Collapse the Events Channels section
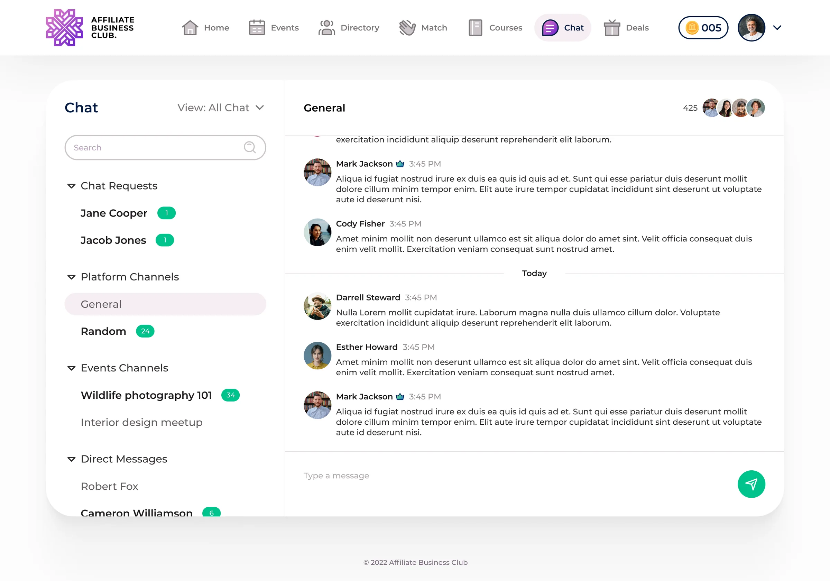 71,368
